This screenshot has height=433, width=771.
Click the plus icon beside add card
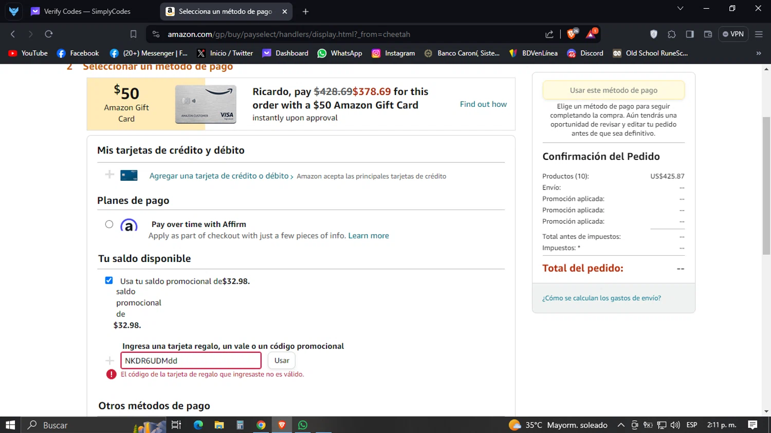coord(109,175)
